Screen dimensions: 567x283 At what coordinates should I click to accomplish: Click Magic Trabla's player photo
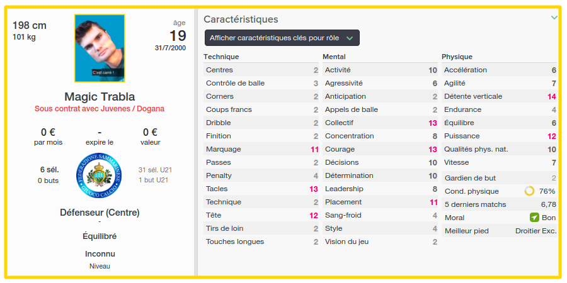pyautogui.click(x=100, y=48)
